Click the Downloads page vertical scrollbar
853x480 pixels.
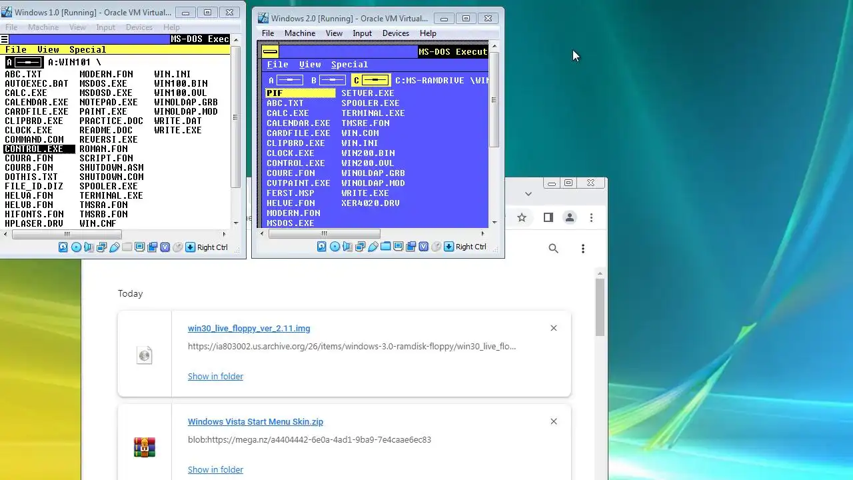[600, 307]
